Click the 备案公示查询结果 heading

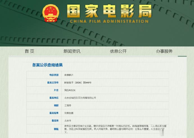(x=48, y=65)
